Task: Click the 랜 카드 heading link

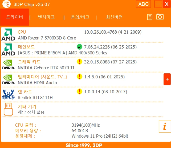Action: coord(25,92)
